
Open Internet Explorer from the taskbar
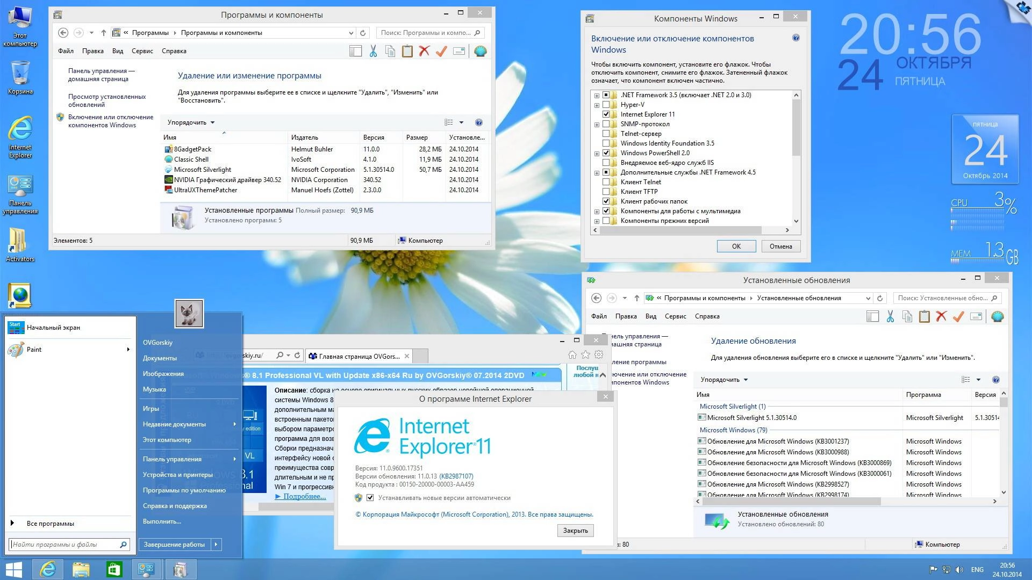49,569
